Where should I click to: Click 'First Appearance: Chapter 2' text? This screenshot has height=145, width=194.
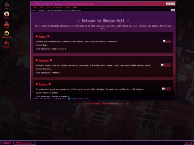click(48, 73)
